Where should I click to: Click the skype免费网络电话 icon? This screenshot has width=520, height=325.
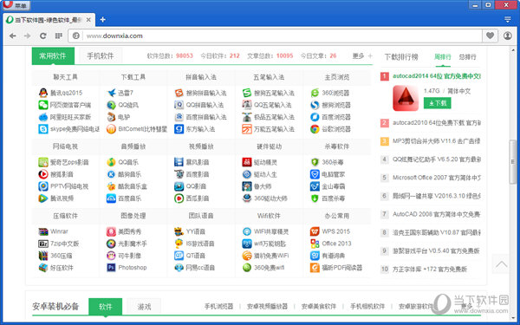43,129
